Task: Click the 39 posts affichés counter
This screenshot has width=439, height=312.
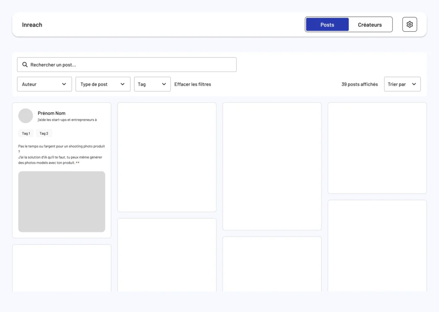Action: tap(359, 84)
